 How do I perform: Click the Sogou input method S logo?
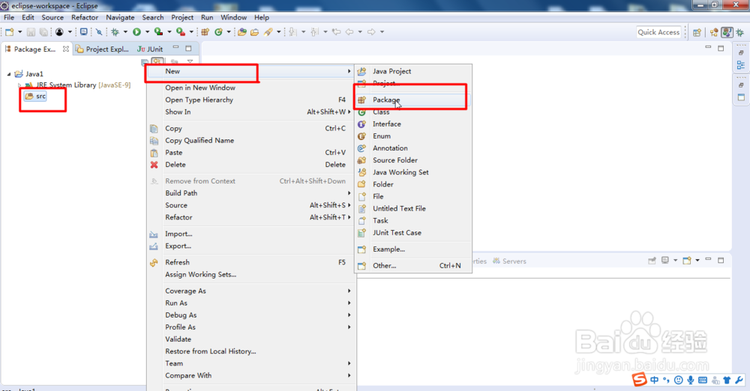(640, 380)
